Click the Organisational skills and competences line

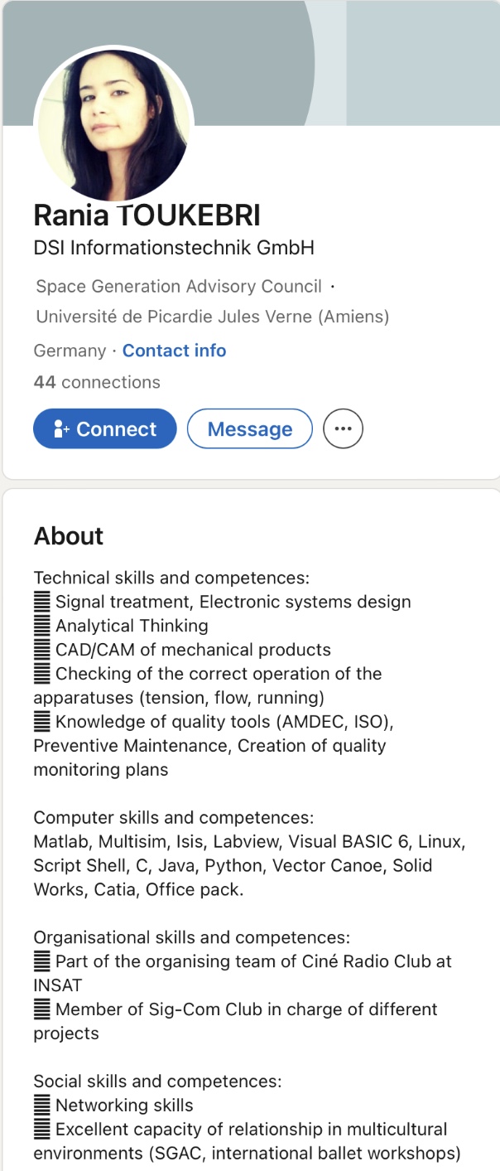(192, 938)
